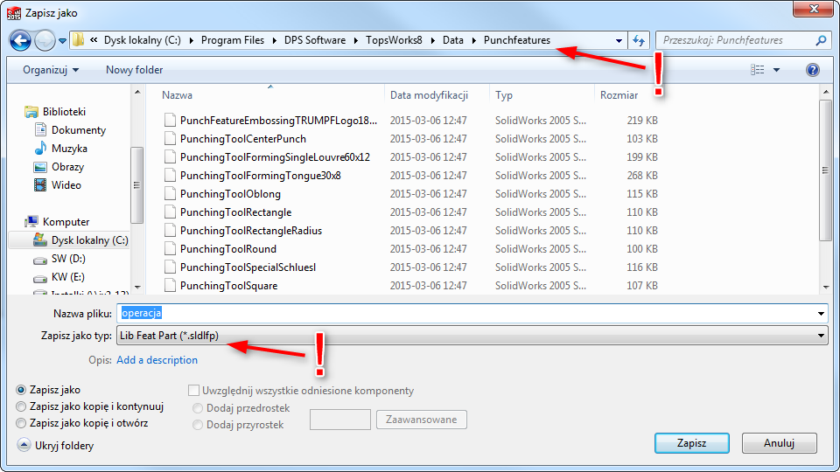This screenshot has width=840, height=472.
Task: Select the PunchingToolRound file icon
Action: point(171,249)
